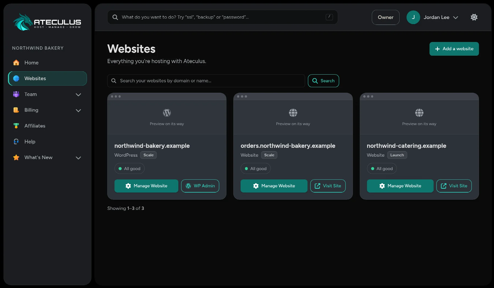494x288 pixels.
Task: Expand the What's New submenu chevron
Action: point(78,158)
